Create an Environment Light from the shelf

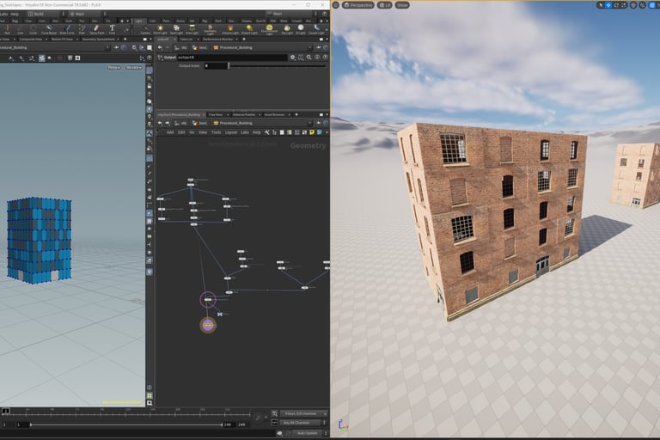[x=269, y=29]
